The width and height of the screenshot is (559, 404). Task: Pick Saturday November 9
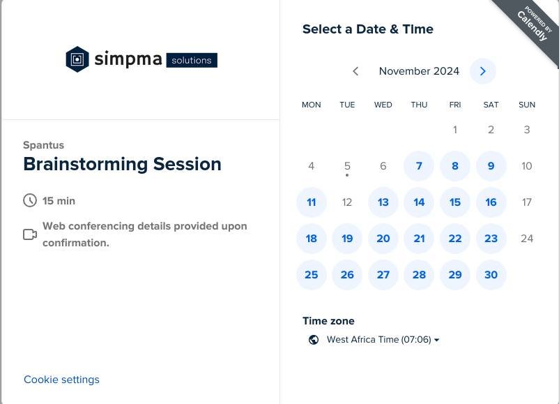point(491,166)
